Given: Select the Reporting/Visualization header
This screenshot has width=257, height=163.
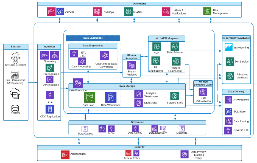Looking at the screenshot, I should [236, 38].
